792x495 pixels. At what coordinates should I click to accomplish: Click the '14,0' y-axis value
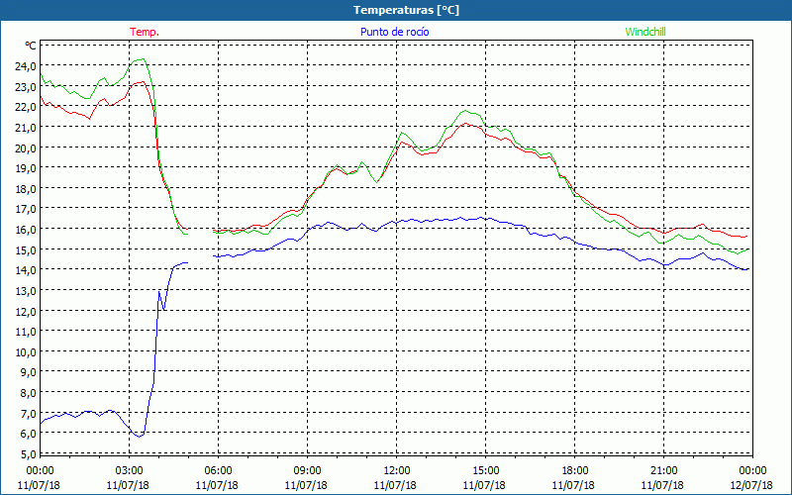coord(27,270)
